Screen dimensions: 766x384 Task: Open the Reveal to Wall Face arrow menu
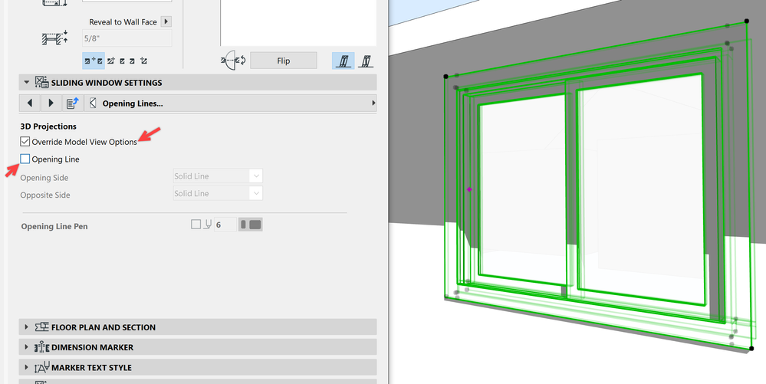click(166, 21)
